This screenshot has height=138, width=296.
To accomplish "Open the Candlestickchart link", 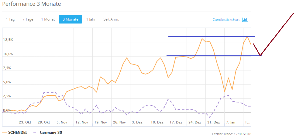I will pyautogui.click(x=226, y=20).
